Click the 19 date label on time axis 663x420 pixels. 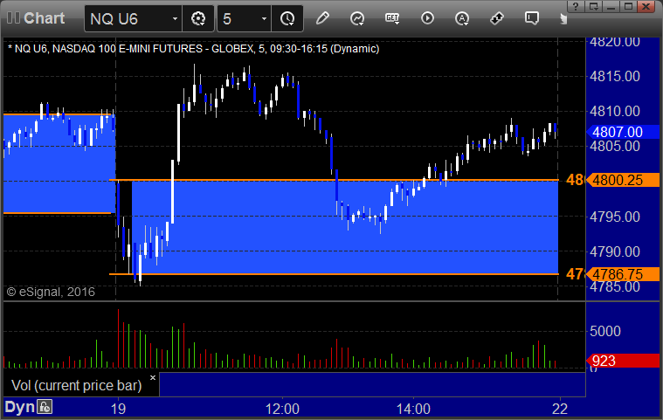tap(118, 409)
